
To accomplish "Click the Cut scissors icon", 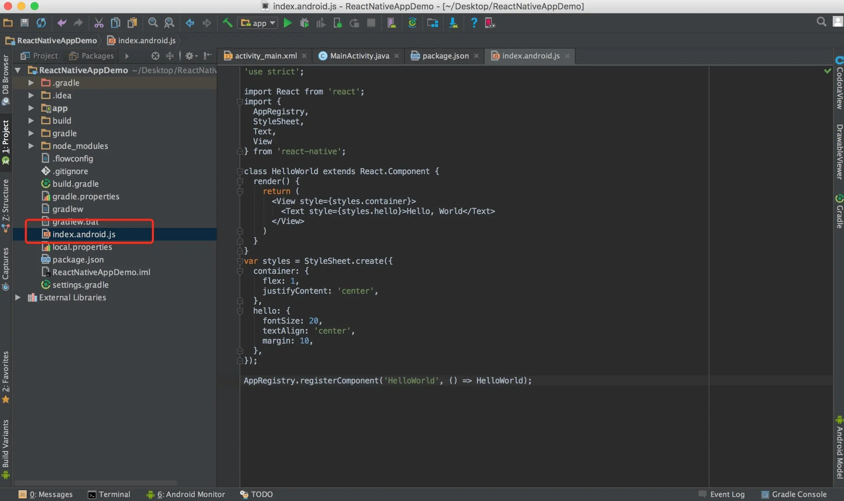I will [99, 23].
